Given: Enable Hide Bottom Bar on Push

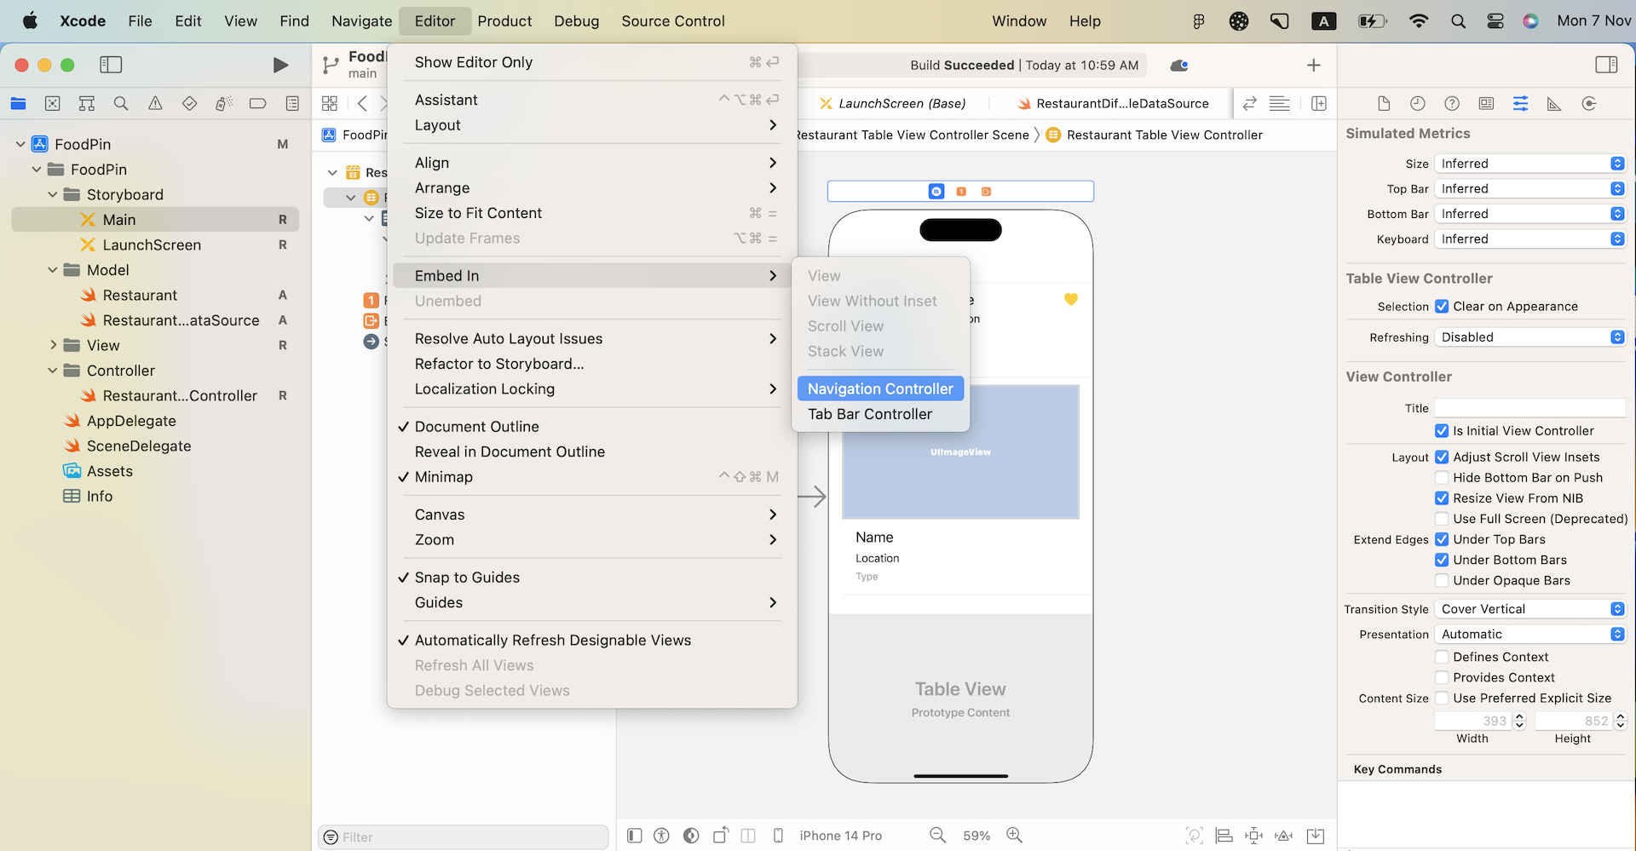Looking at the screenshot, I should 1442,477.
